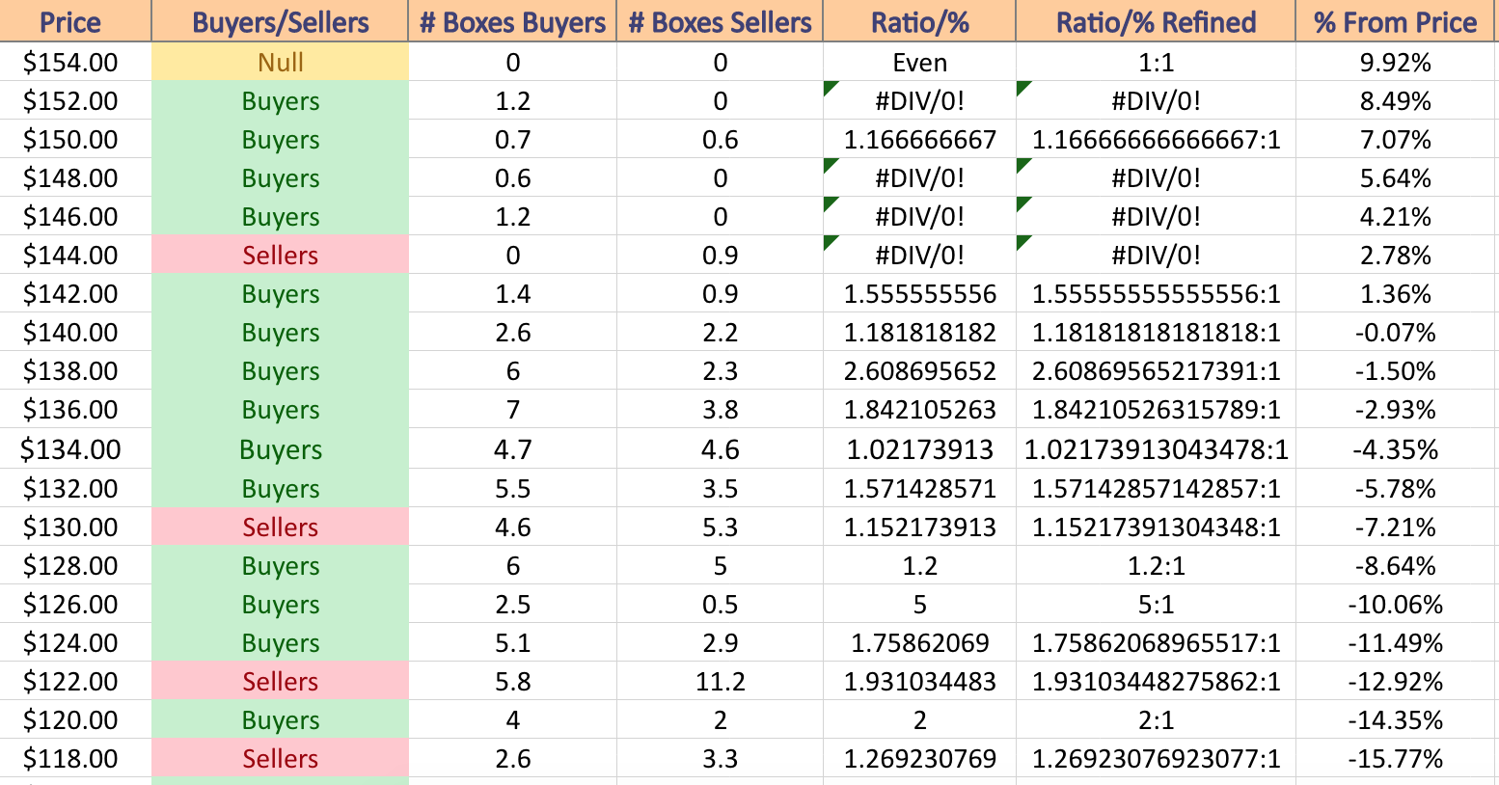Select the red Sellers cell at $144.00

coord(280,255)
